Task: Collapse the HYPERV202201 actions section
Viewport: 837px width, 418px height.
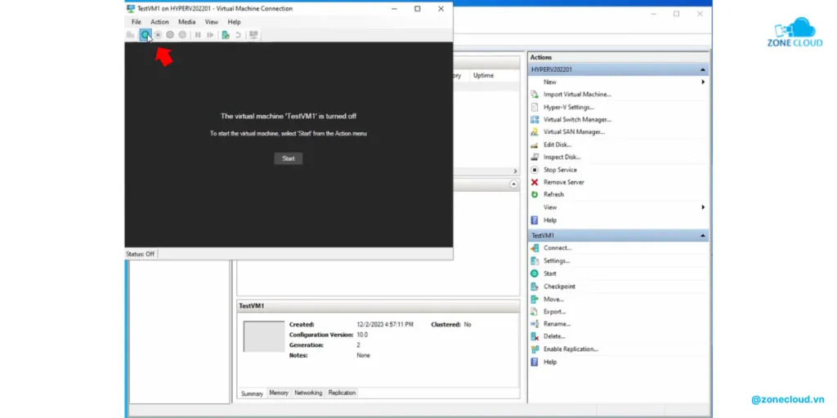Action: point(703,70)
